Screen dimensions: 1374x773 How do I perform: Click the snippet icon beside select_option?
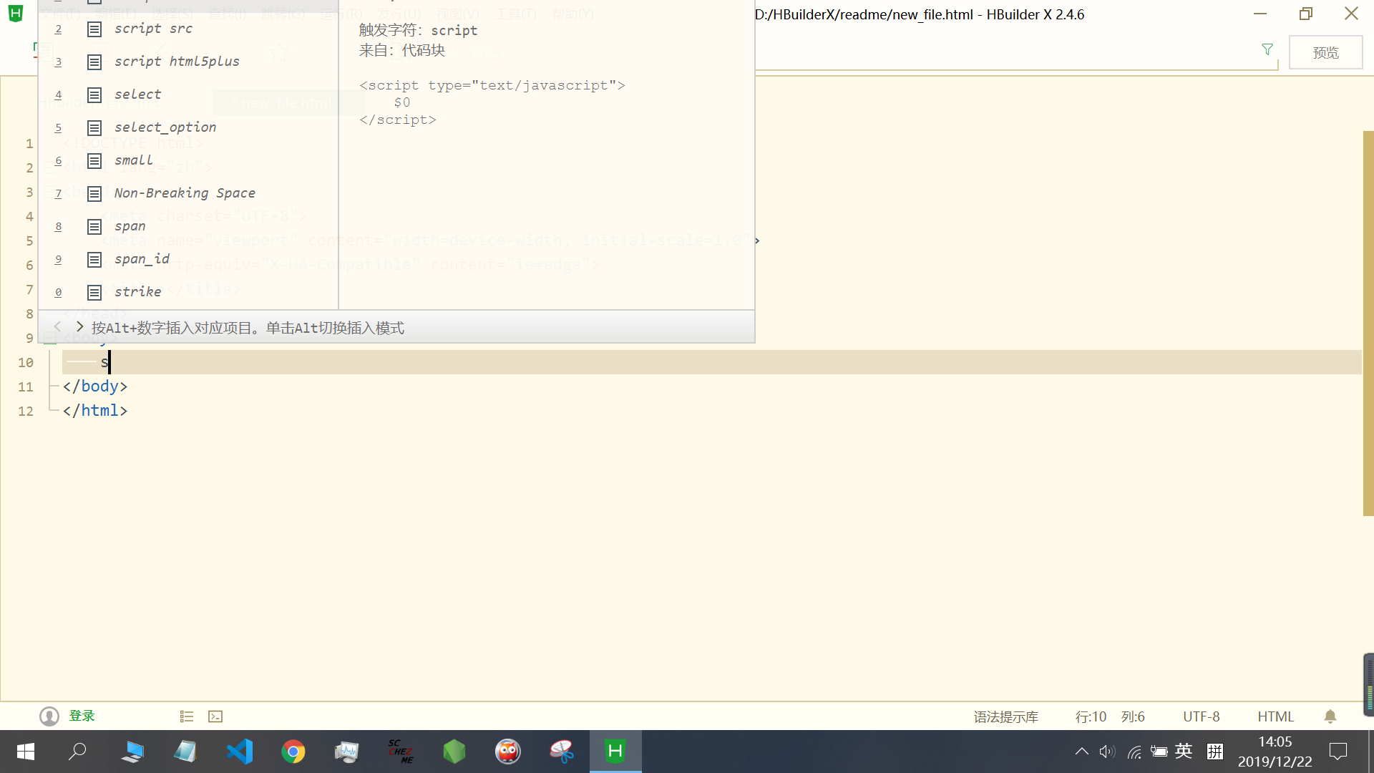[94, 128]
